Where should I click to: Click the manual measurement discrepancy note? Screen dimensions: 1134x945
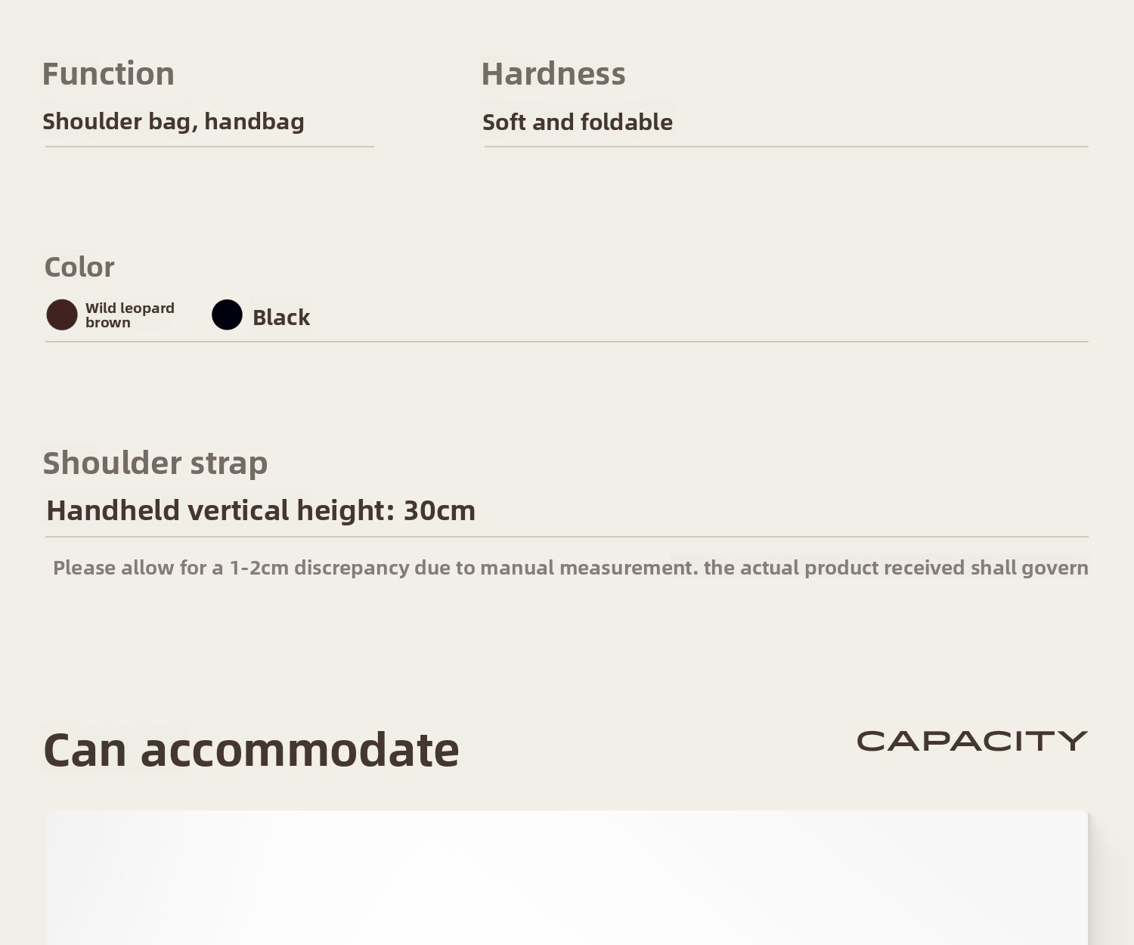point(570,568)
